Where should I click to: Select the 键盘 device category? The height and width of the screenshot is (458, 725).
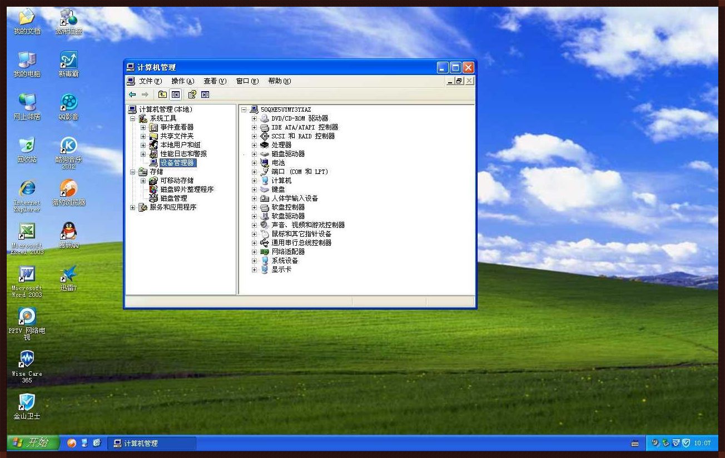(x=278, y=190)
